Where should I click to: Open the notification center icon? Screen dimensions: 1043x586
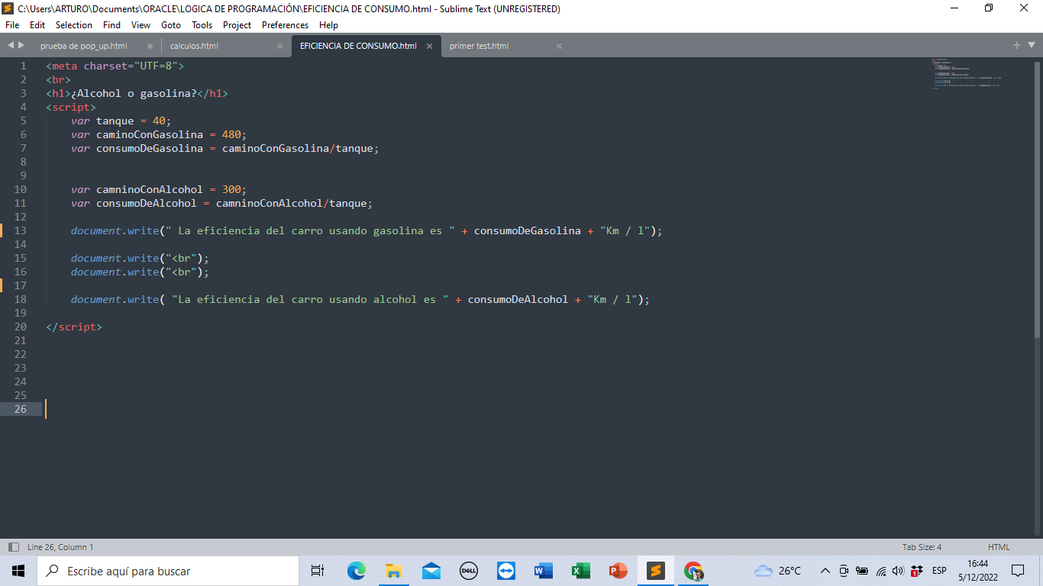(1018, 571)
